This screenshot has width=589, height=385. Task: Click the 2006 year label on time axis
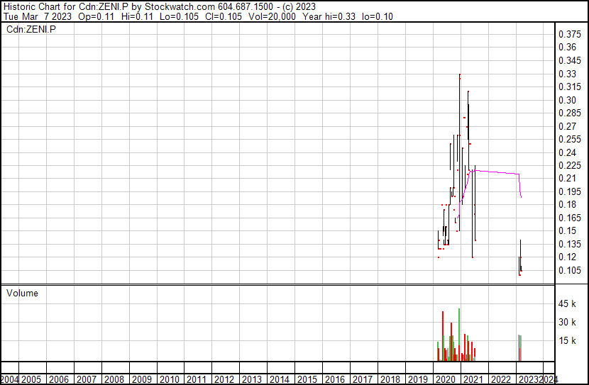(x=59, y=379)
